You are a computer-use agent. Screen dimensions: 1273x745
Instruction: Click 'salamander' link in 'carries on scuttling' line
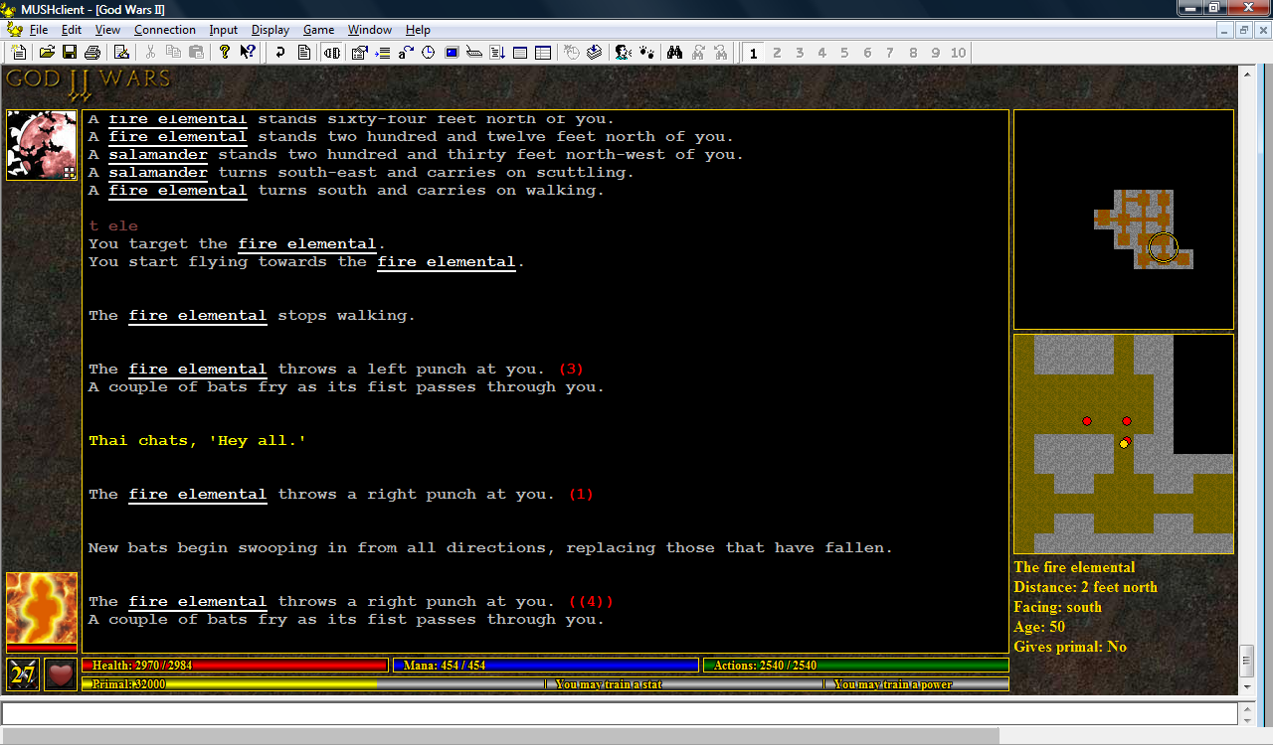pos(158,173)
